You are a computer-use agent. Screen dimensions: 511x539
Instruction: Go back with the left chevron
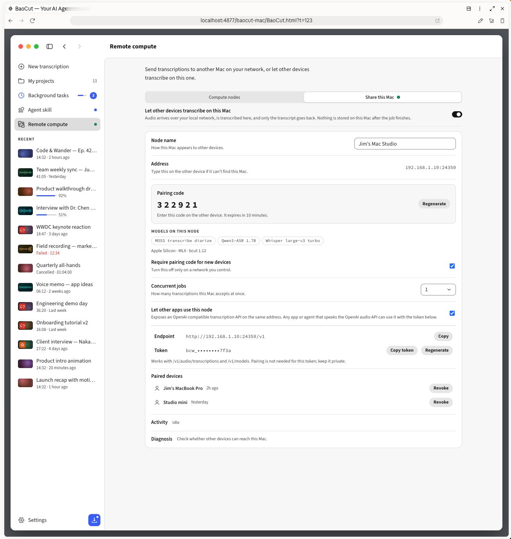tap(64, 46)
